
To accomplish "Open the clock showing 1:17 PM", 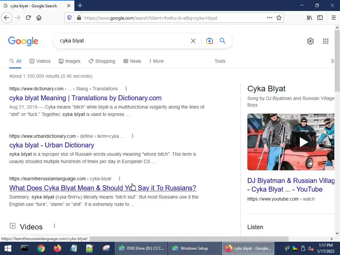I will 326,248.
